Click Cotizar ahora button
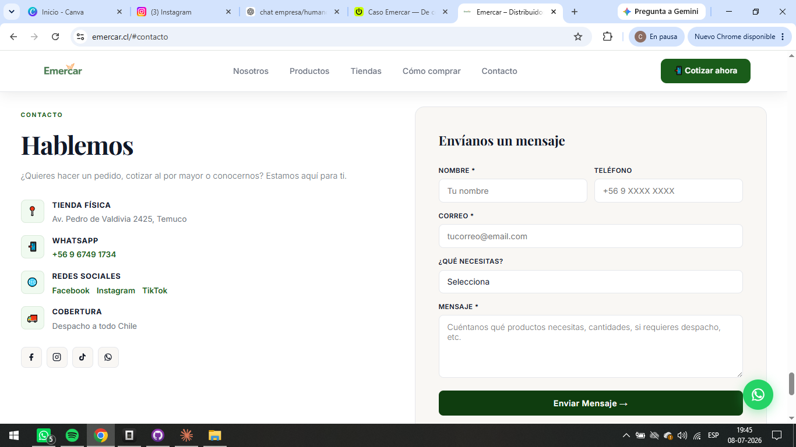The image size is (796, 447). (x=706, y=71)
